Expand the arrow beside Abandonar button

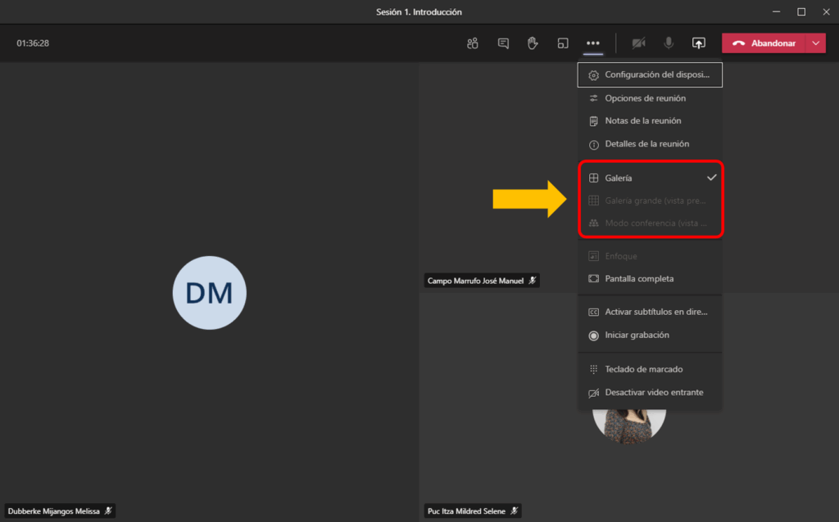pyautogui.click(x=815, y=43)
